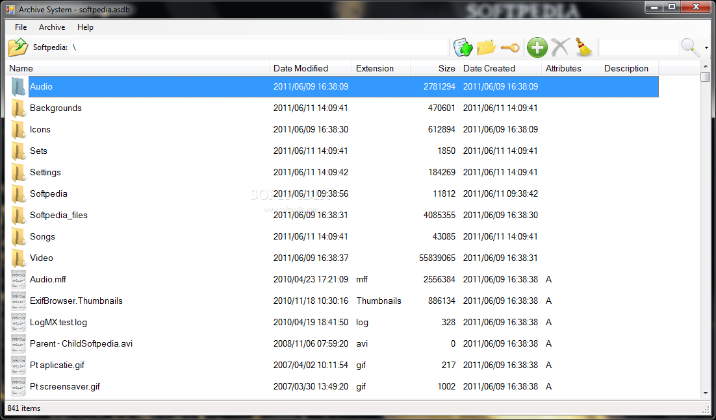Sort by Date Created column header
The height and width of the screenshot is (420, 716).
click(500, 68)
